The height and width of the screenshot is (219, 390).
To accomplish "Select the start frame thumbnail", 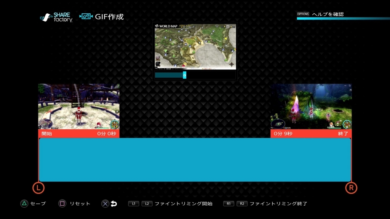I will (79, 106).
